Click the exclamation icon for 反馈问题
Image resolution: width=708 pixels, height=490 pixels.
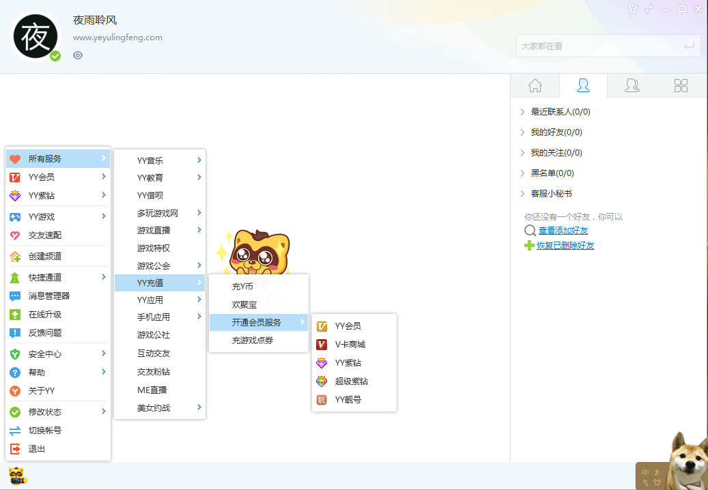tap(15, 334)
